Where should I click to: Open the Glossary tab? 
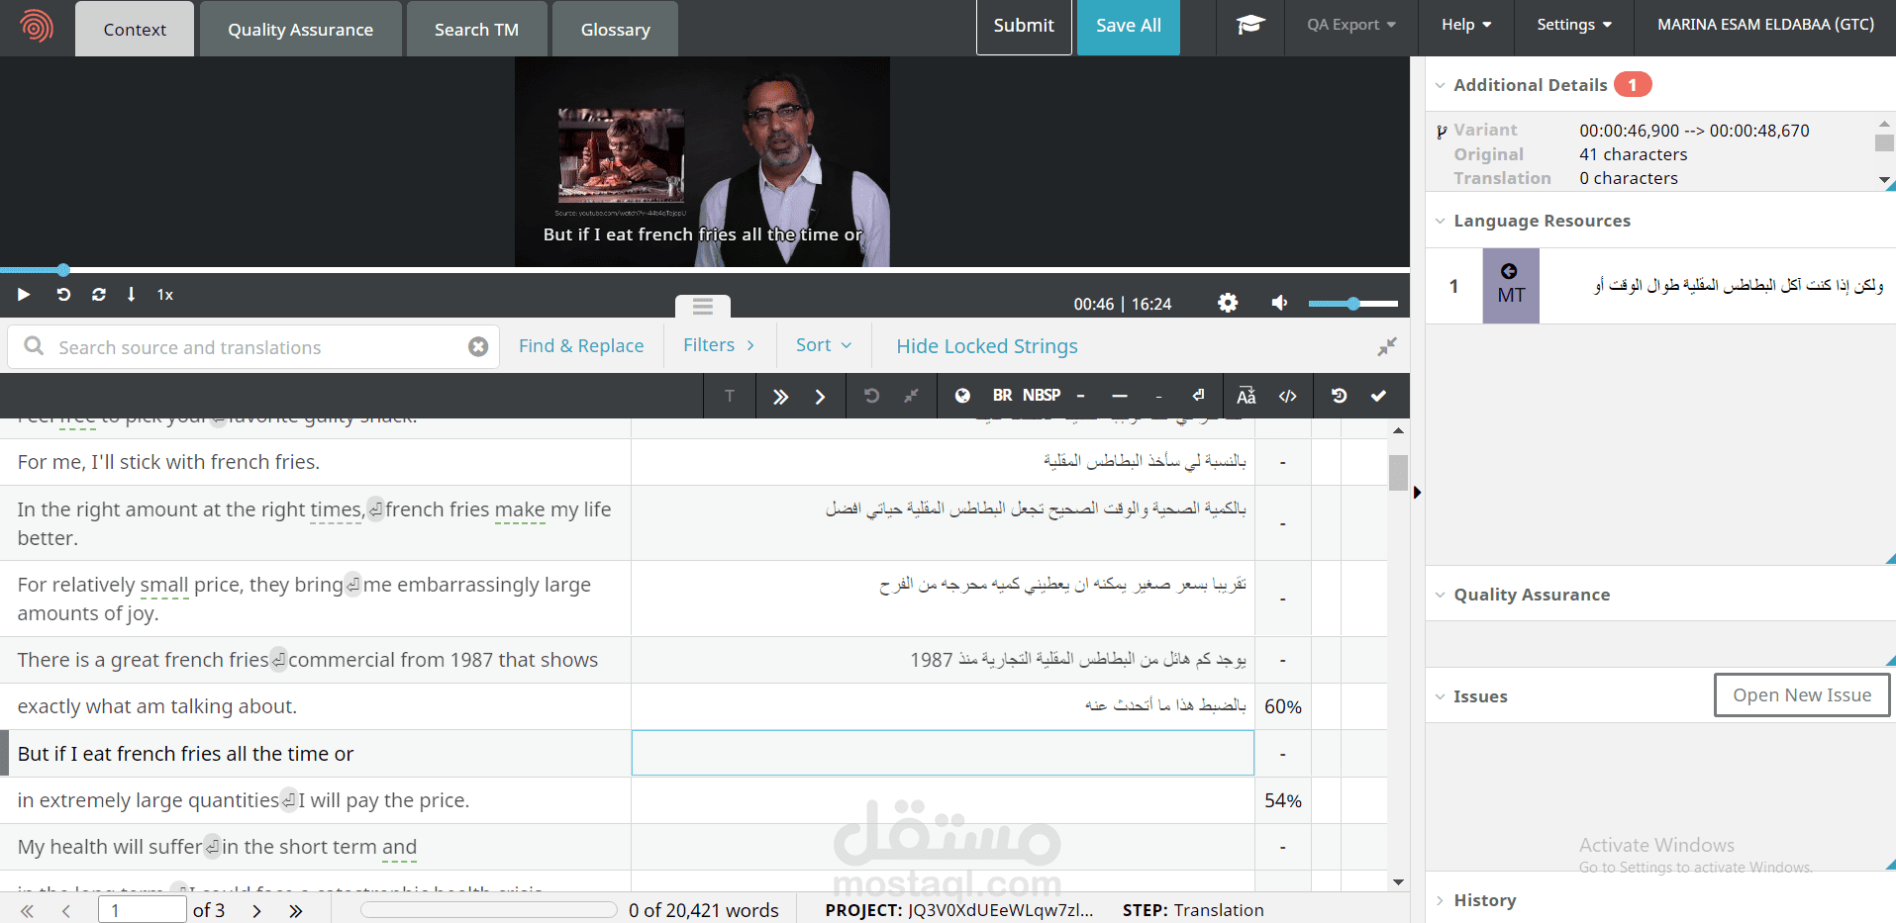[x=615, y=29]
